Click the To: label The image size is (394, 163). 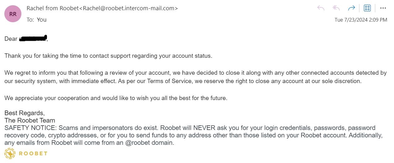(x=30, y=20)
